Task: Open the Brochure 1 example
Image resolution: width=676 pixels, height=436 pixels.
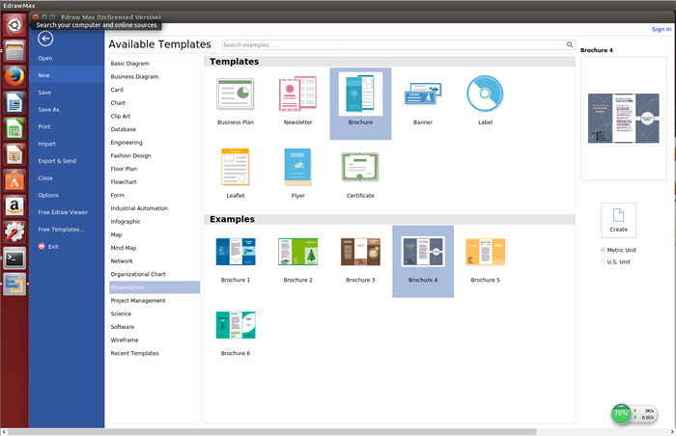Action: [236, 252]
